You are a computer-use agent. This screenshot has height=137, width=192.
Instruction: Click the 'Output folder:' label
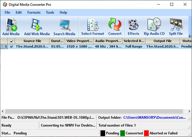110,118
